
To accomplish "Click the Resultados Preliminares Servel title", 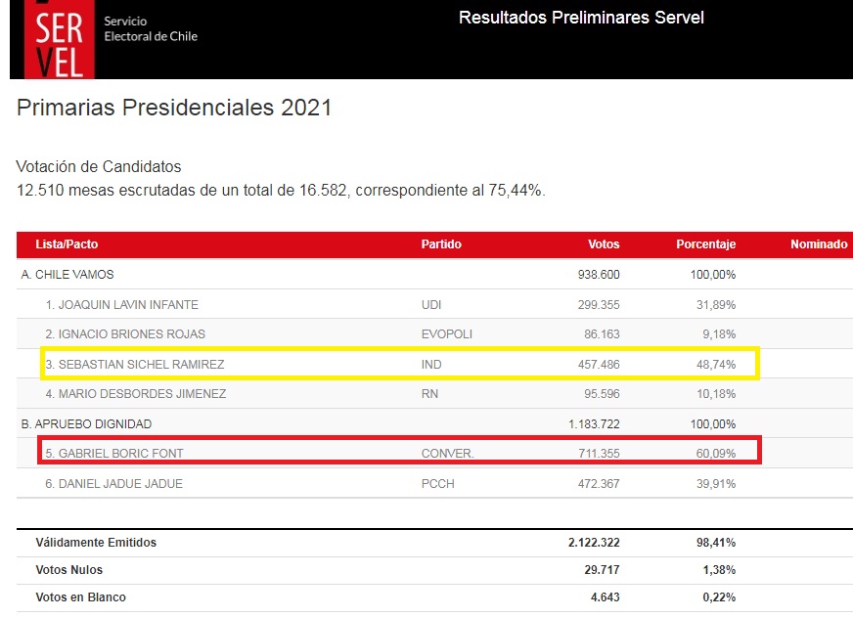I will [581, 18].
